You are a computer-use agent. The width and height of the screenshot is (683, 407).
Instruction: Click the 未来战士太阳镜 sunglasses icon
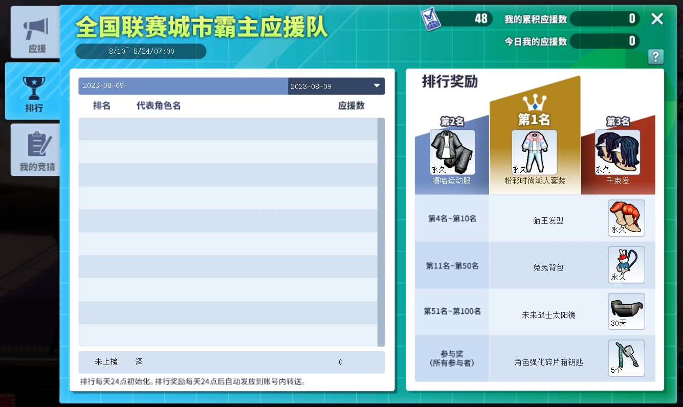(x=626, y=311)
